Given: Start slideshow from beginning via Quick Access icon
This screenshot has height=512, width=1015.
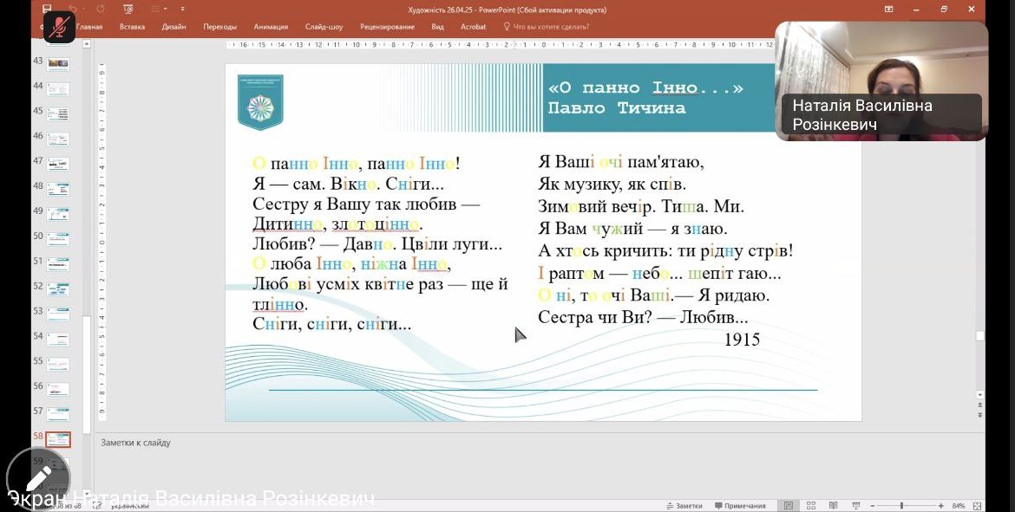Looking at the screenshot, I should pyautogui.click(x=128, y=10).
